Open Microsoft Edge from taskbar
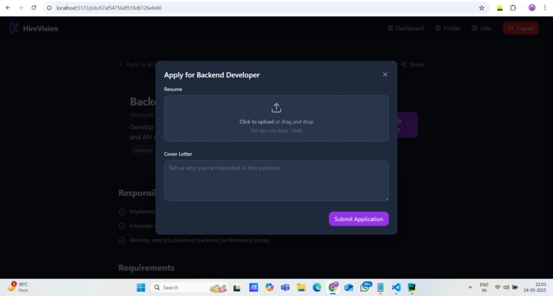Viewport: 553px width, 296px height. 317,288
